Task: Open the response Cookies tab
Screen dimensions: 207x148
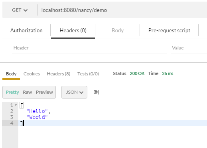Action: point(32,74)
